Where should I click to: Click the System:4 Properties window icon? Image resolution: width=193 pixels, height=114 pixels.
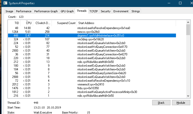[5, 3]
